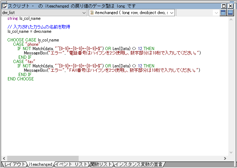Click the CASE "fax" line in code
The image size is (237, 168).
(x=24, y=62)
